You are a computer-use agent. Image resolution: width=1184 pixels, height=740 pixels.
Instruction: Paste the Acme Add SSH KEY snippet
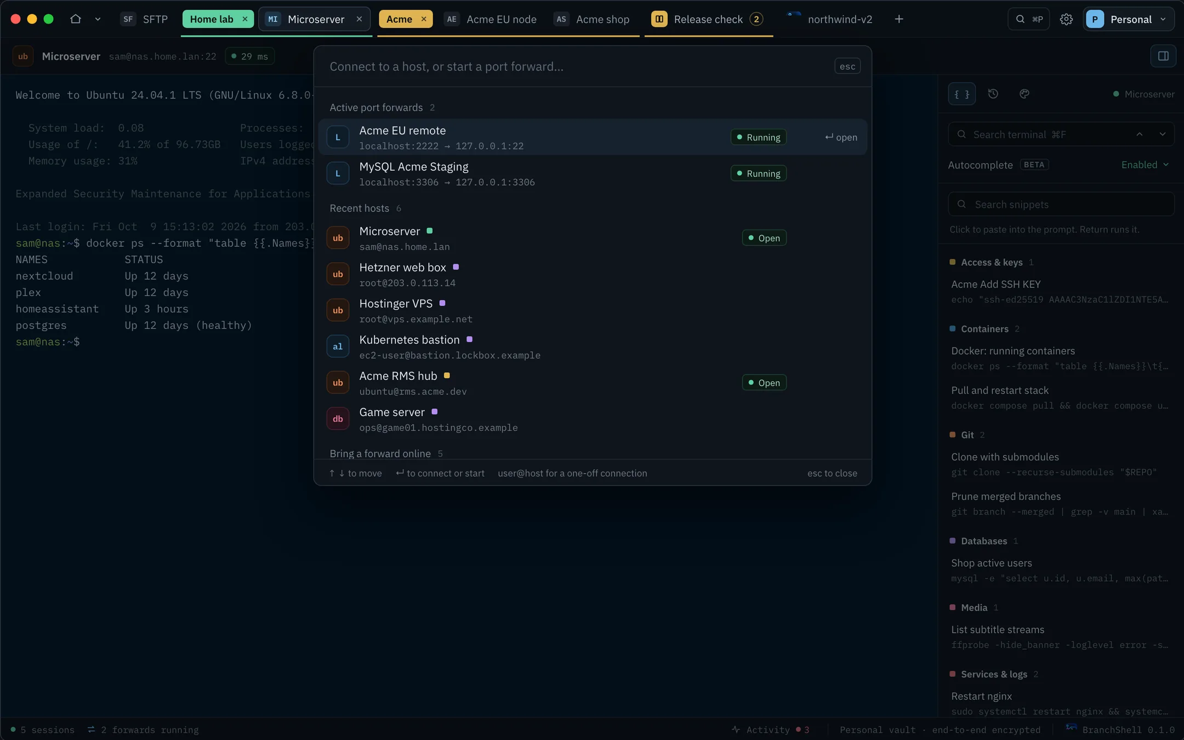1060,292
